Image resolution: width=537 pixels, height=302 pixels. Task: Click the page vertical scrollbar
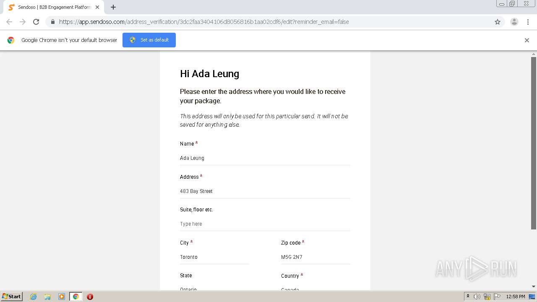[x=534, y=143]
